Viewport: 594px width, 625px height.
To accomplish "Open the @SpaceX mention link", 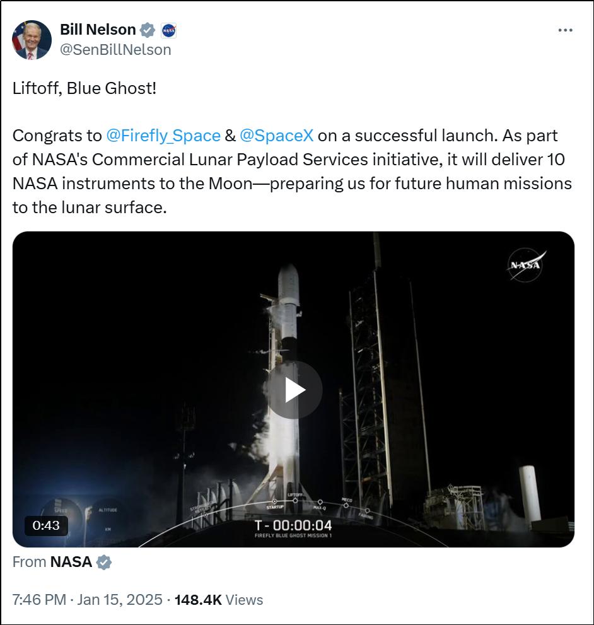I will [276, 136].
